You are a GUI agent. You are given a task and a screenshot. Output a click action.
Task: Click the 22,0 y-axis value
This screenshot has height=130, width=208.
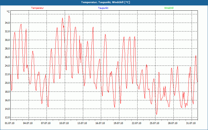pos(7,74)
